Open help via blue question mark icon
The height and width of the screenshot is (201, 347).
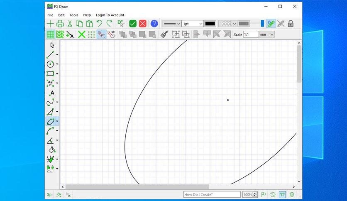coord(154,24)
